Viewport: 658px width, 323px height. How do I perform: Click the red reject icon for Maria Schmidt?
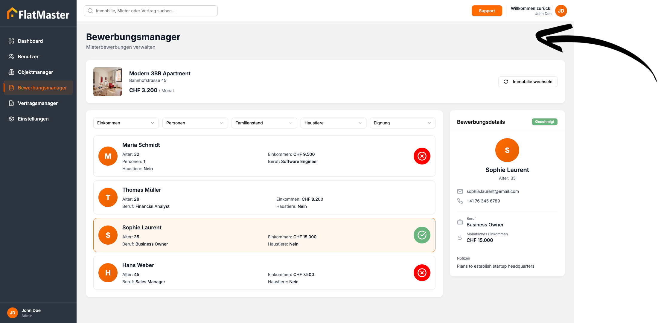pos(422,156)
